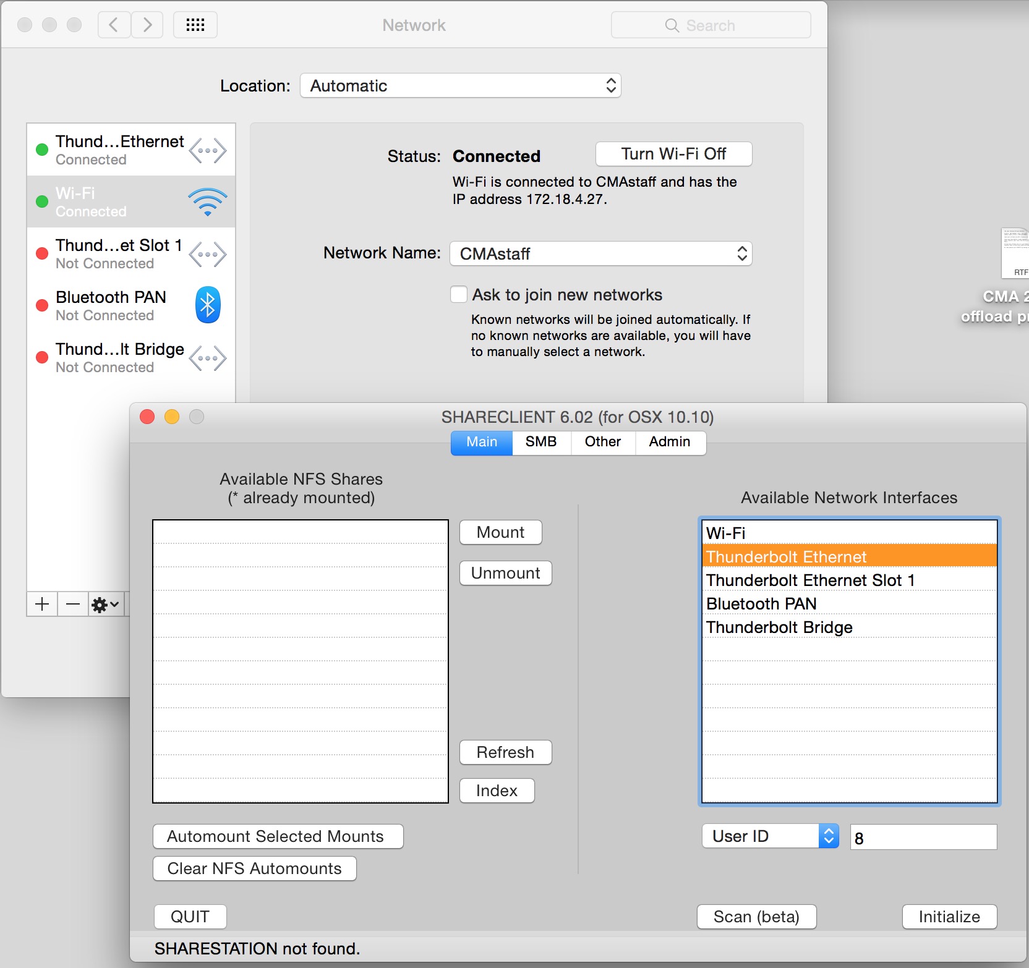Click the Ethernet arrows icon beside Thund...et Slot 1
The image size is (1029, 968).
(208, 254)
